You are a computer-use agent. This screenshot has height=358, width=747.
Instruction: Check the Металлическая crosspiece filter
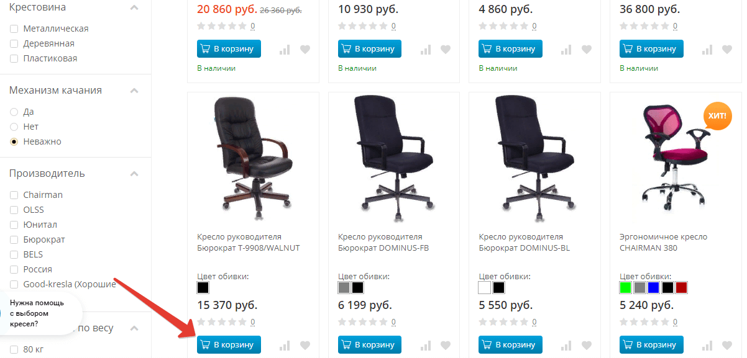(14, 29)
